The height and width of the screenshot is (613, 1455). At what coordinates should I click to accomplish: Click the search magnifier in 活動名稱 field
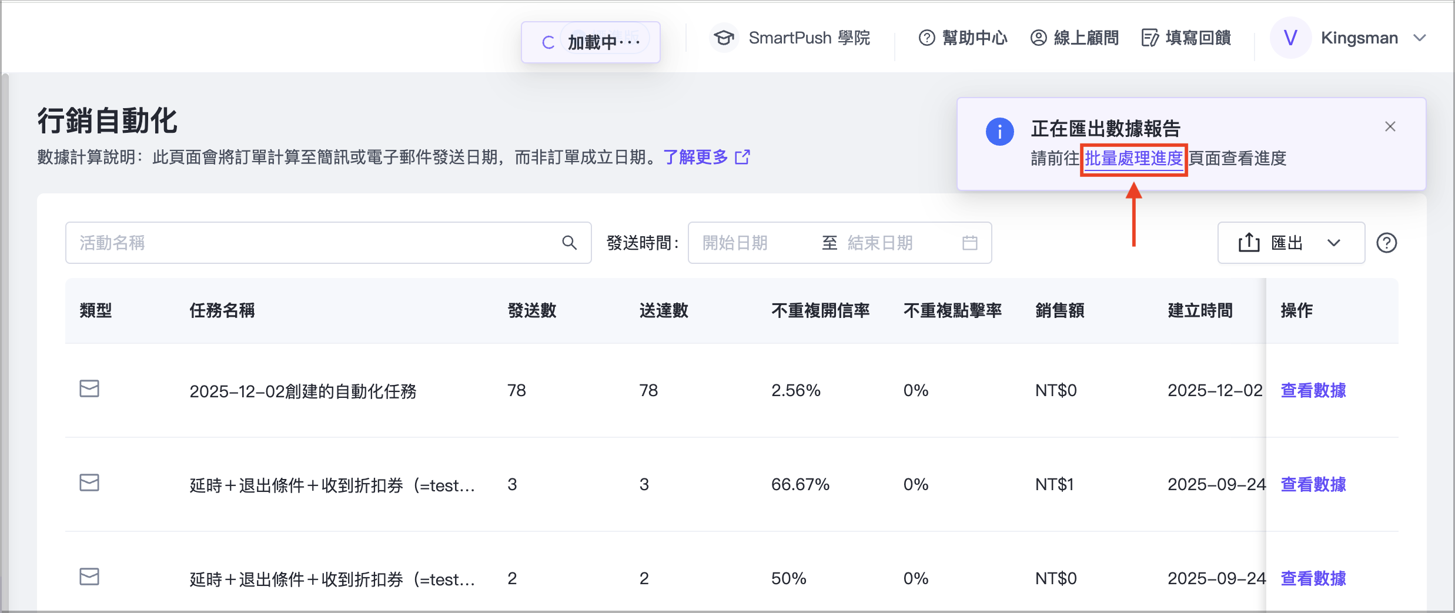click(x=568, y=242)
